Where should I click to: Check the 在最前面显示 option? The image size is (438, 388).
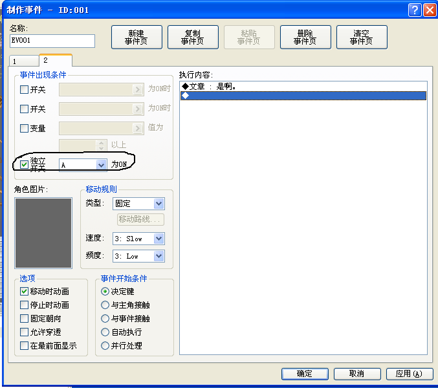click(x=25, y=345)
